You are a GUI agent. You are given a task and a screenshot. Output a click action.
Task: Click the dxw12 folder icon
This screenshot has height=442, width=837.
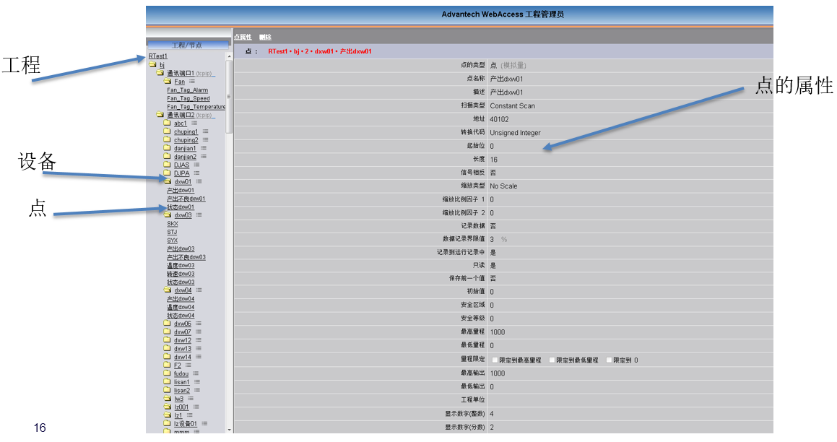pos(167,340)
